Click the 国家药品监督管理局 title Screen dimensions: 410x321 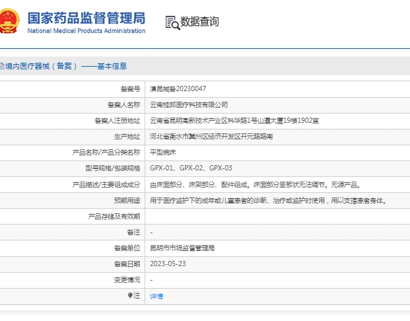[x=86, y=18]
